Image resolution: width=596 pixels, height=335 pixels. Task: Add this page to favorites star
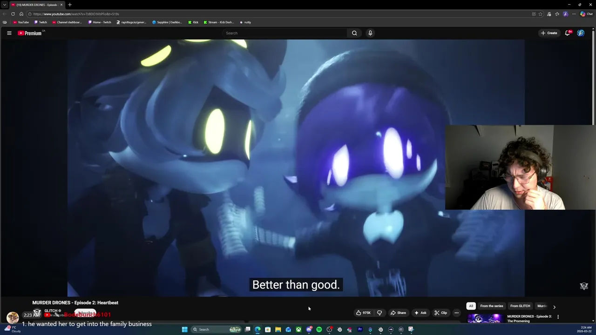click(x=541, y=14)
